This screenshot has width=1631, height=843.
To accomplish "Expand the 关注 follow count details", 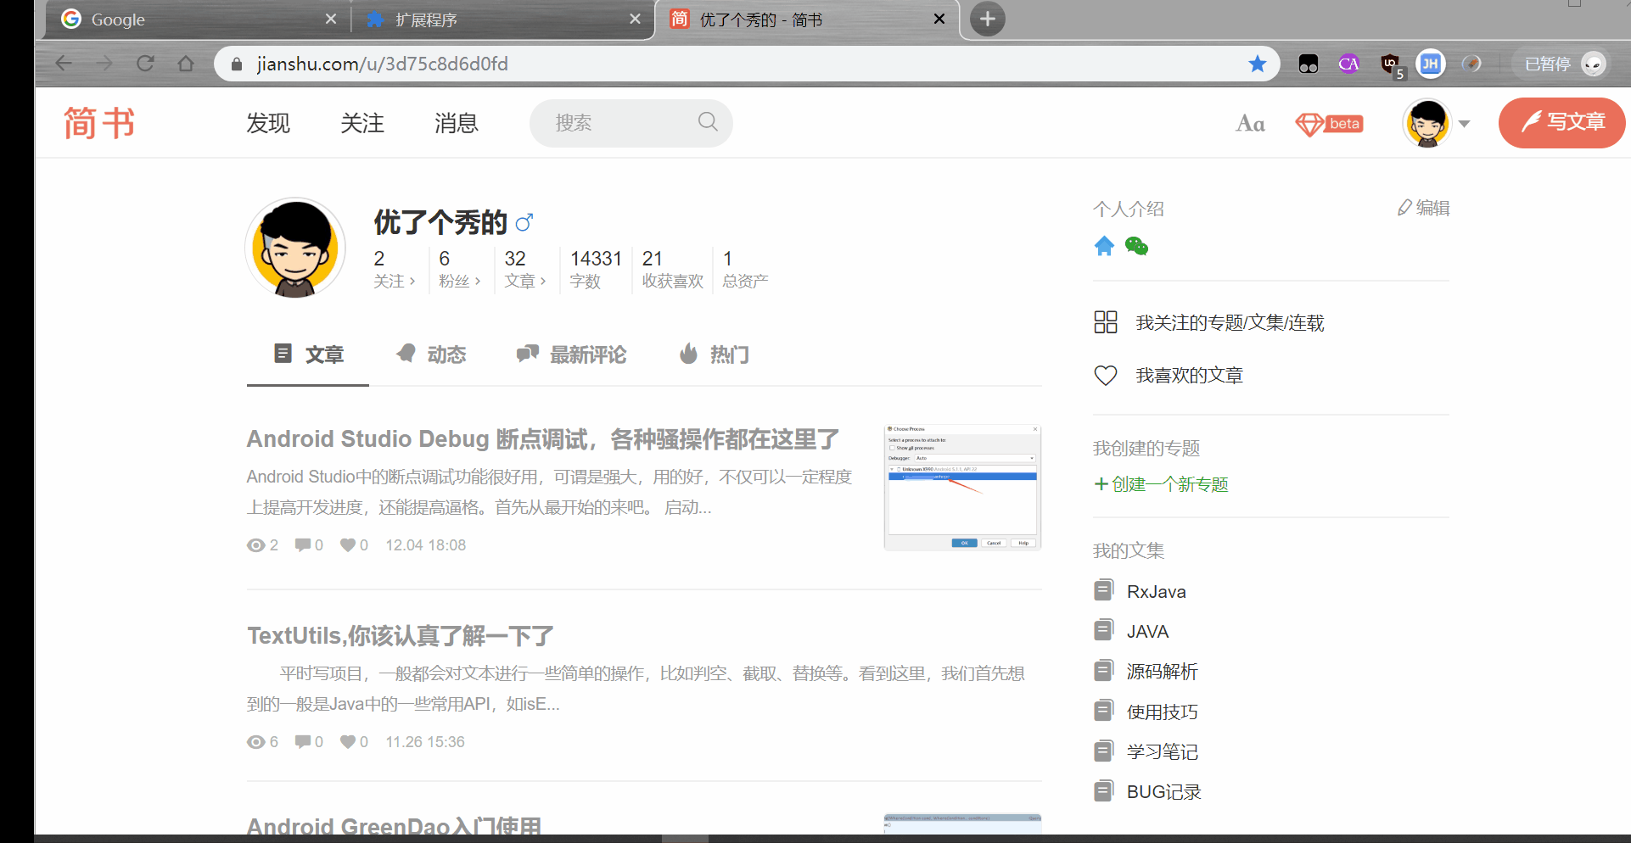I will pos(394,281).
